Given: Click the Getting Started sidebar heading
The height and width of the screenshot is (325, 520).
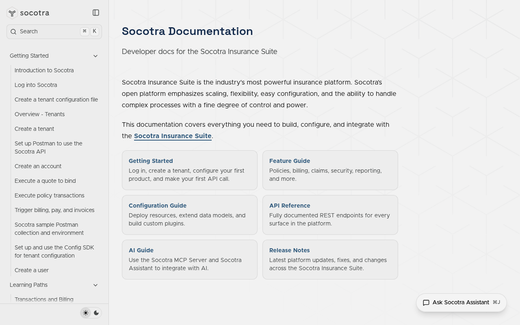Looking at the screenshot, I should (x=29, y=56).
